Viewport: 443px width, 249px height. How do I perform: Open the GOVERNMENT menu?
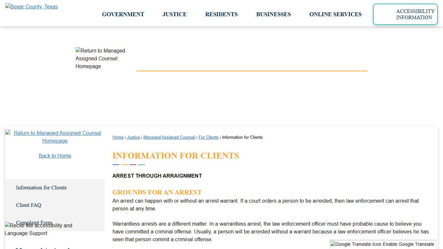(123, 14)
